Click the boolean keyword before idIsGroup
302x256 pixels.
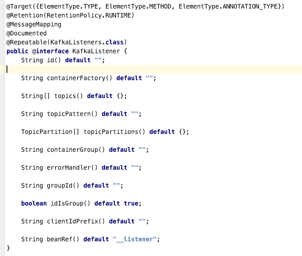34,203
